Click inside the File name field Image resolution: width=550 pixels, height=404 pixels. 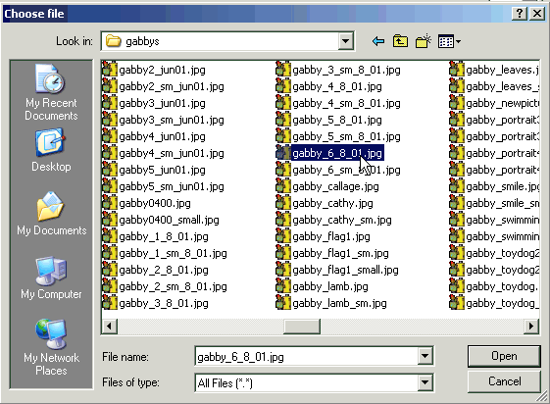point(307,356)
